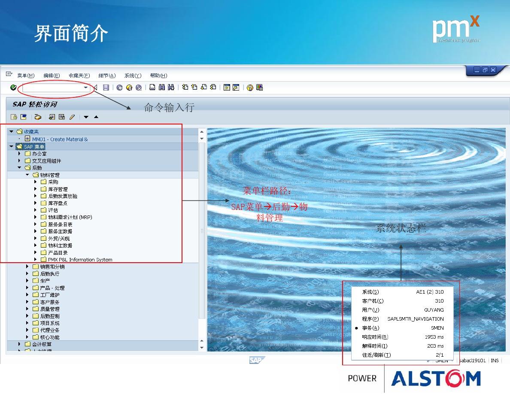Go to Last Page icon
The image size is (510, 394).
click(x=213, y=87)
